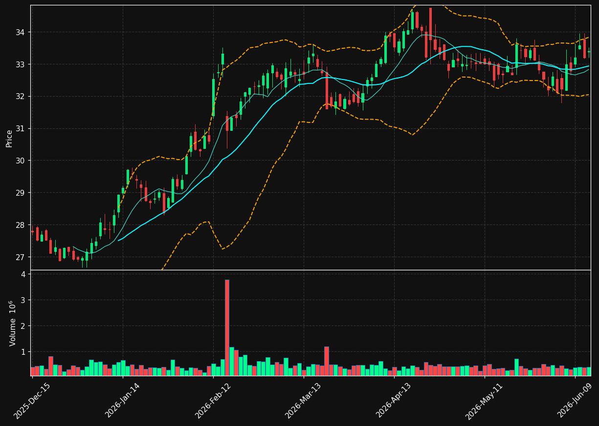Screen dimensions: 599x426
Task: Click the price tick label 34
Action: click(22, 32)
